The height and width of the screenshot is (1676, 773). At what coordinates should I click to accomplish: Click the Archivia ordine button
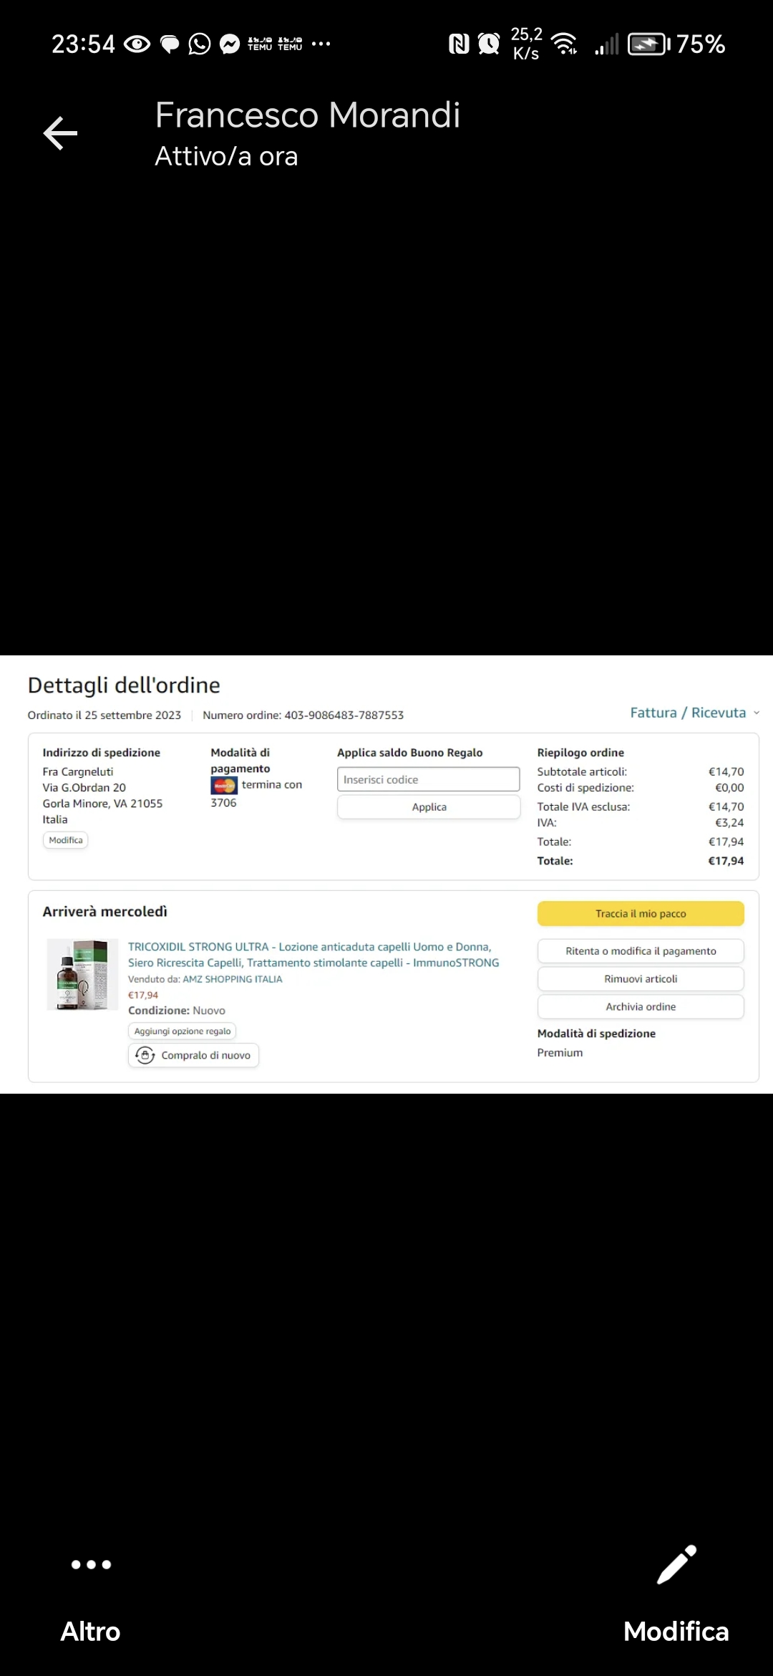coord(641,1007)
